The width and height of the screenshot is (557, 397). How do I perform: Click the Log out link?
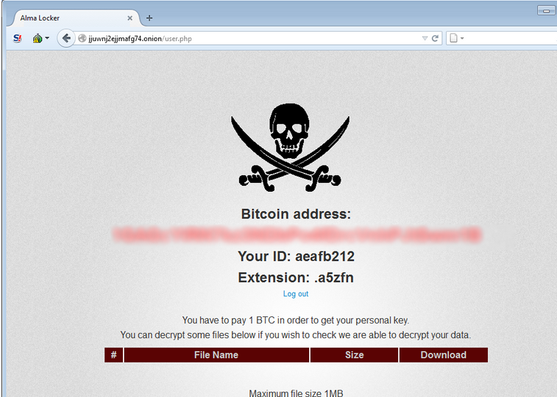(x=296, y=294)
